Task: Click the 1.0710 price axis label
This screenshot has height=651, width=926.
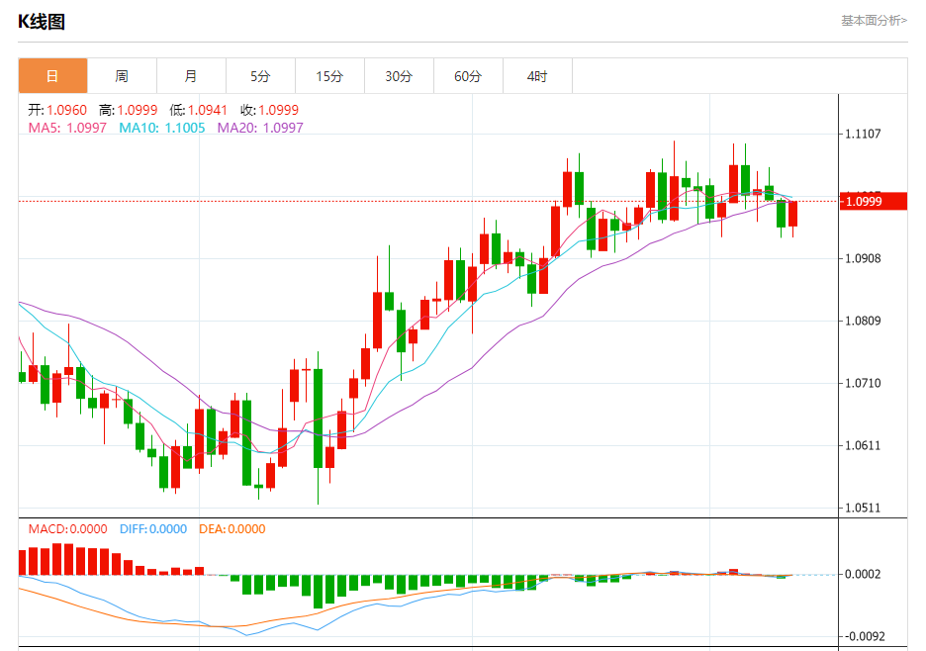Action: (863, 384)
